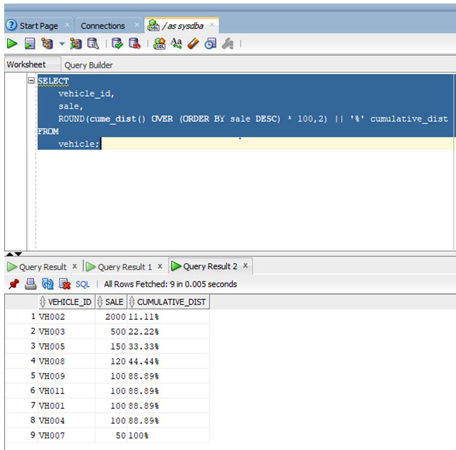Open the Explain Plan dropdown arrow
Viewport: 456px width, 450px height.
point(62,44)
